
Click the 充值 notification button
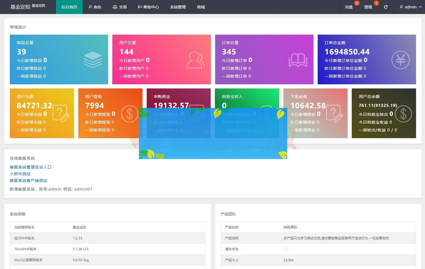click(348, 7)
